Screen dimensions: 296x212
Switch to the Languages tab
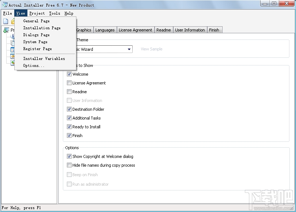coord(105,30)
